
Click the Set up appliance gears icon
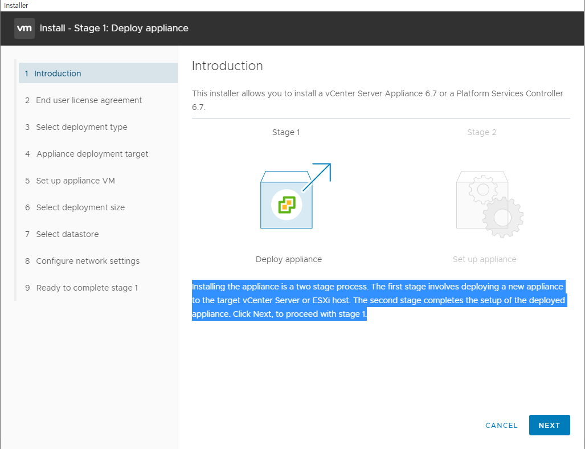(489, 204)
